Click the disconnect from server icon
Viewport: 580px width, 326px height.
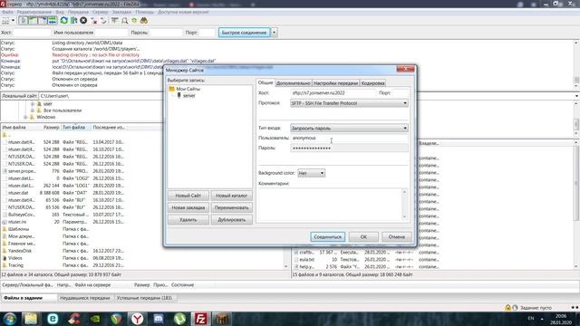(93, 21)
